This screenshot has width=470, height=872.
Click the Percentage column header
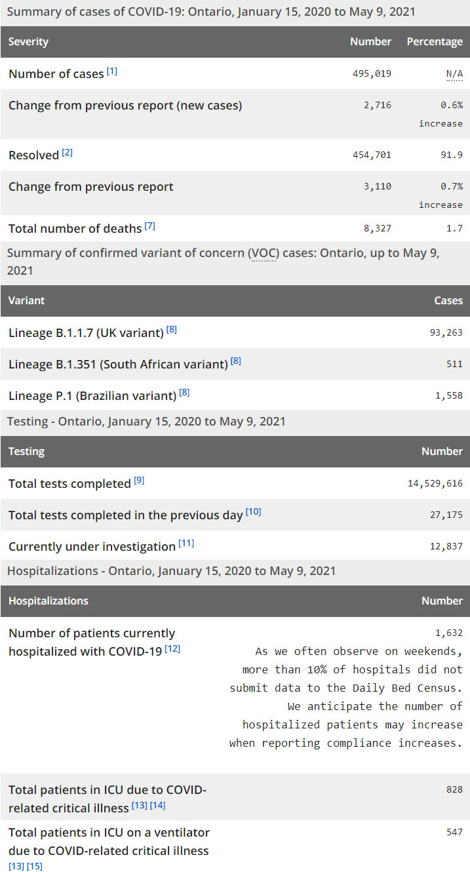pos(435,42)
